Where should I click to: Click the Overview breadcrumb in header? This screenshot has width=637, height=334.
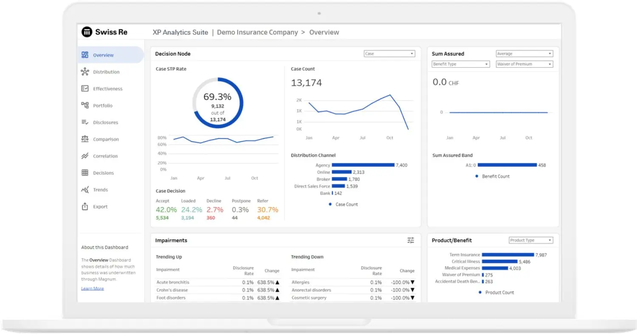pos(324,32)
